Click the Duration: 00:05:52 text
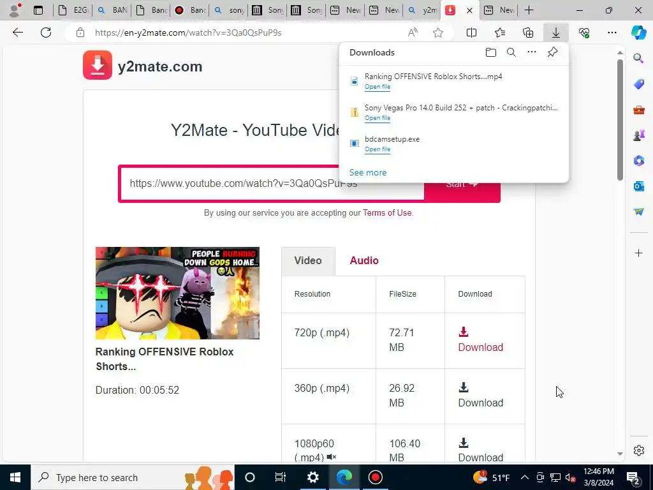The image size is (653, 490). [137, 390]
